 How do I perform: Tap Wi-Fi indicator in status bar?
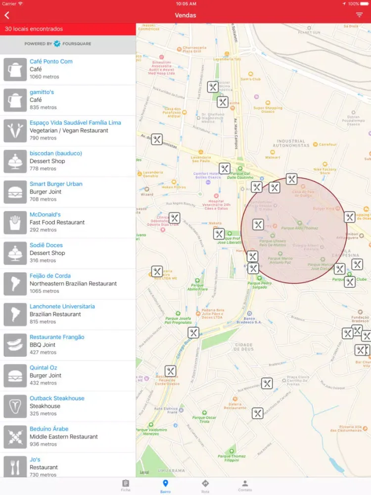pyautogui.click(x=20, y=4)
